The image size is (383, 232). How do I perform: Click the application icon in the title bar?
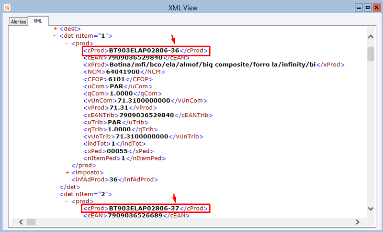(x=7, y=8)
